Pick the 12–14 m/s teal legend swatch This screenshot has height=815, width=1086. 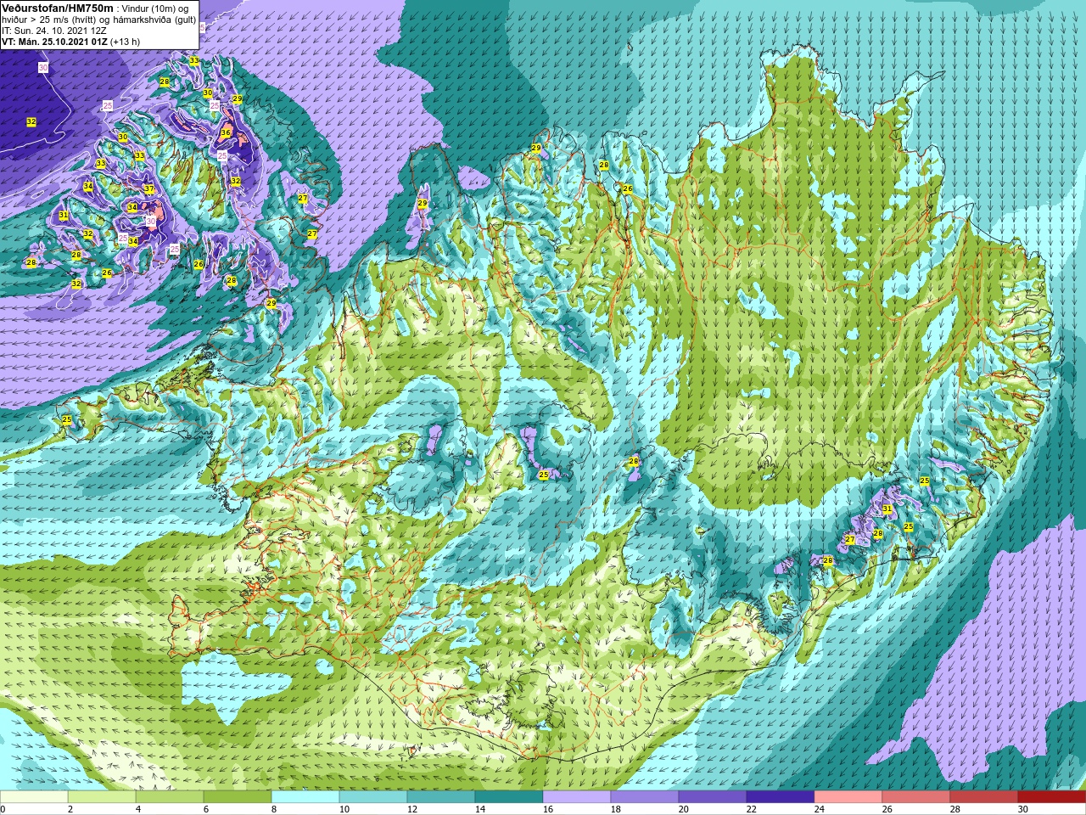point(441,797)
